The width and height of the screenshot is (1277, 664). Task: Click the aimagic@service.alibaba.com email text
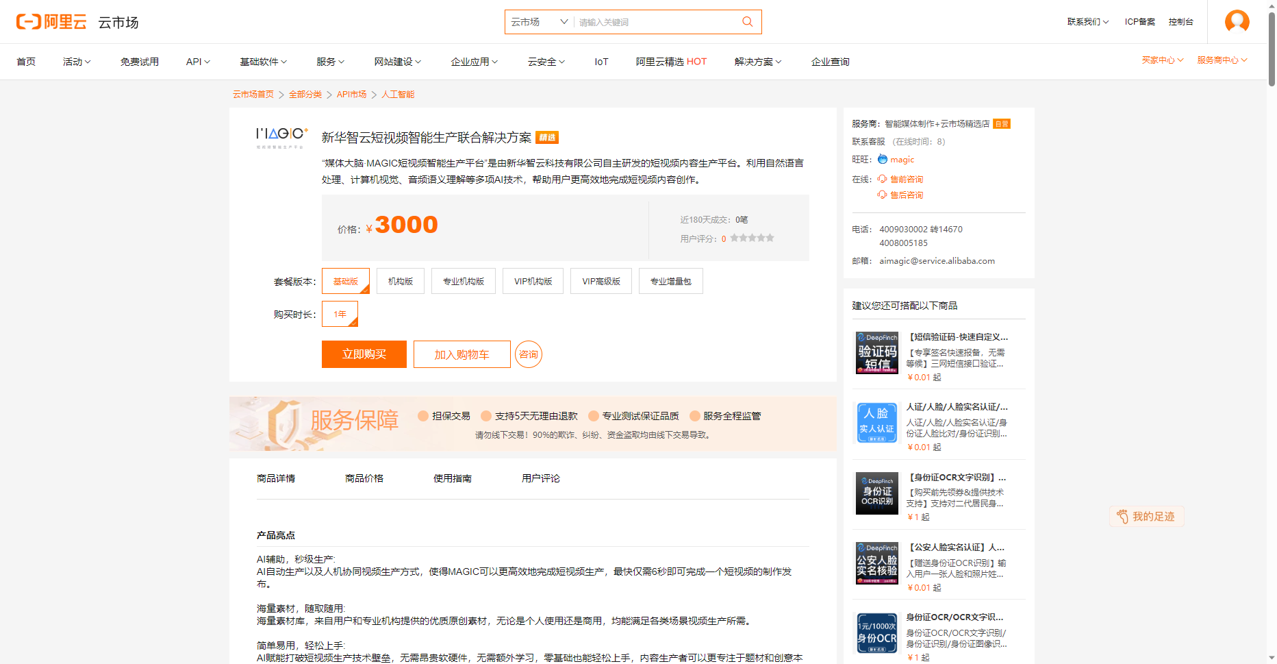(x=937, y=261)
